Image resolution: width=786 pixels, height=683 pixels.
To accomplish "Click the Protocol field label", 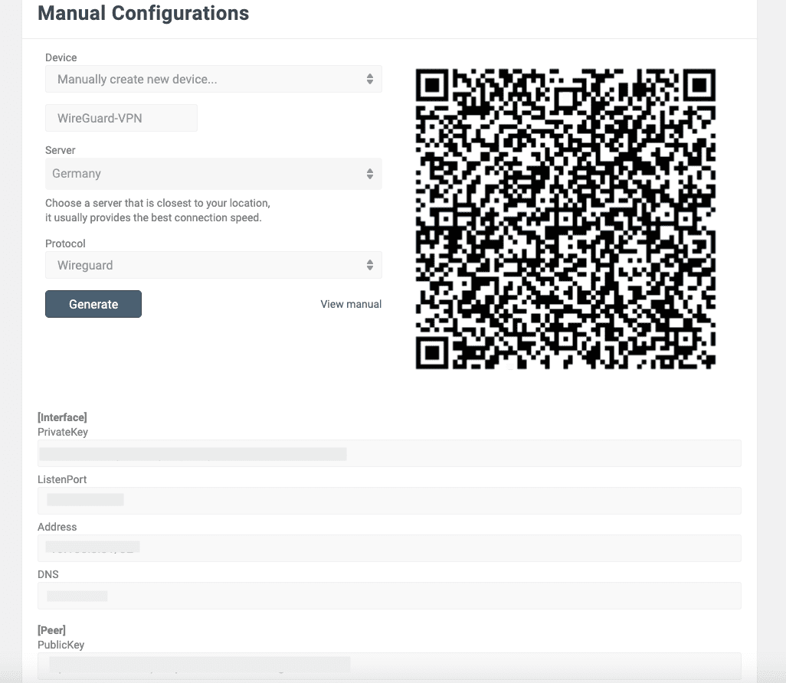I will (65, 243).
